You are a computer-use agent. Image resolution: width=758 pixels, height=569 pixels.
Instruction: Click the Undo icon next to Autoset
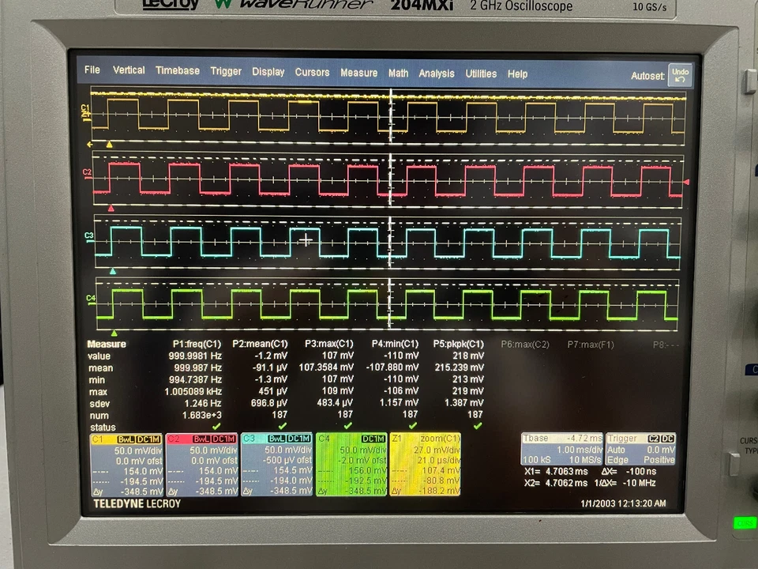click(680, 73)
